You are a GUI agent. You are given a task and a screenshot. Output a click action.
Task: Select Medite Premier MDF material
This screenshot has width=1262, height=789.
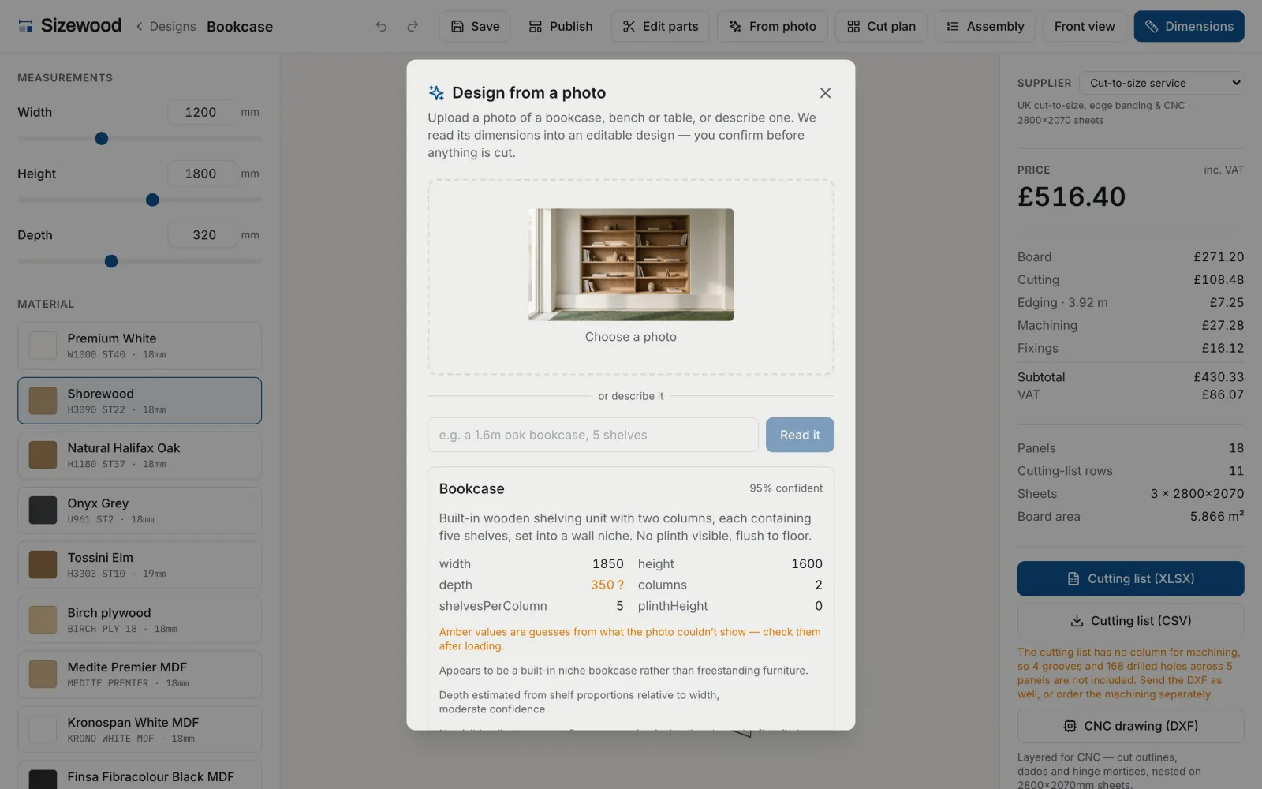(140, 675)
